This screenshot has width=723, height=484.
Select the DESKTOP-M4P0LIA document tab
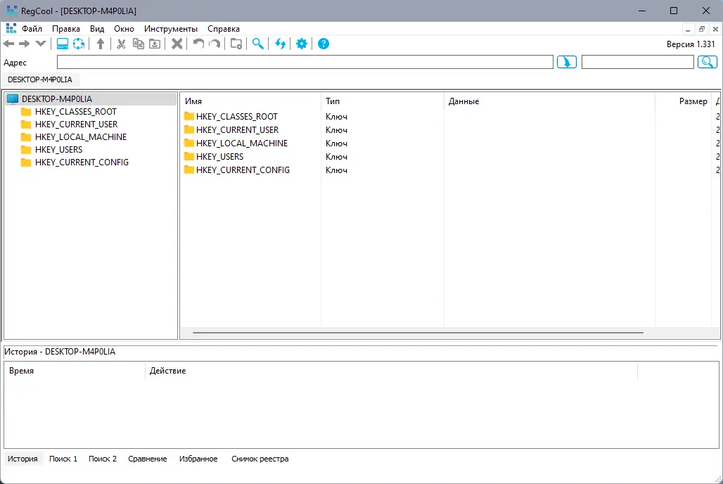(40, 79)
